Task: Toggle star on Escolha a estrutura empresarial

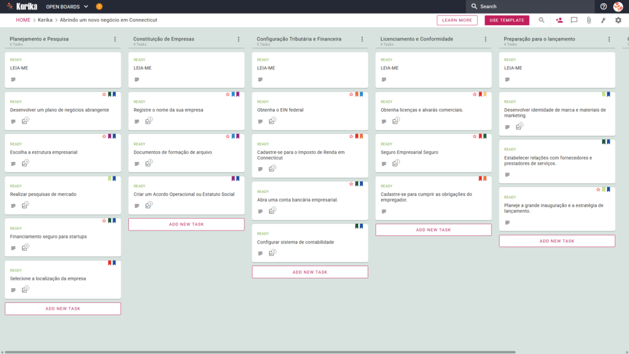Action: 104,136
